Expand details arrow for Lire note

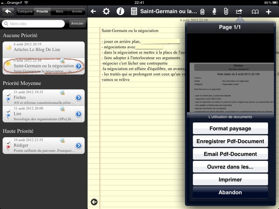(78, 114)
